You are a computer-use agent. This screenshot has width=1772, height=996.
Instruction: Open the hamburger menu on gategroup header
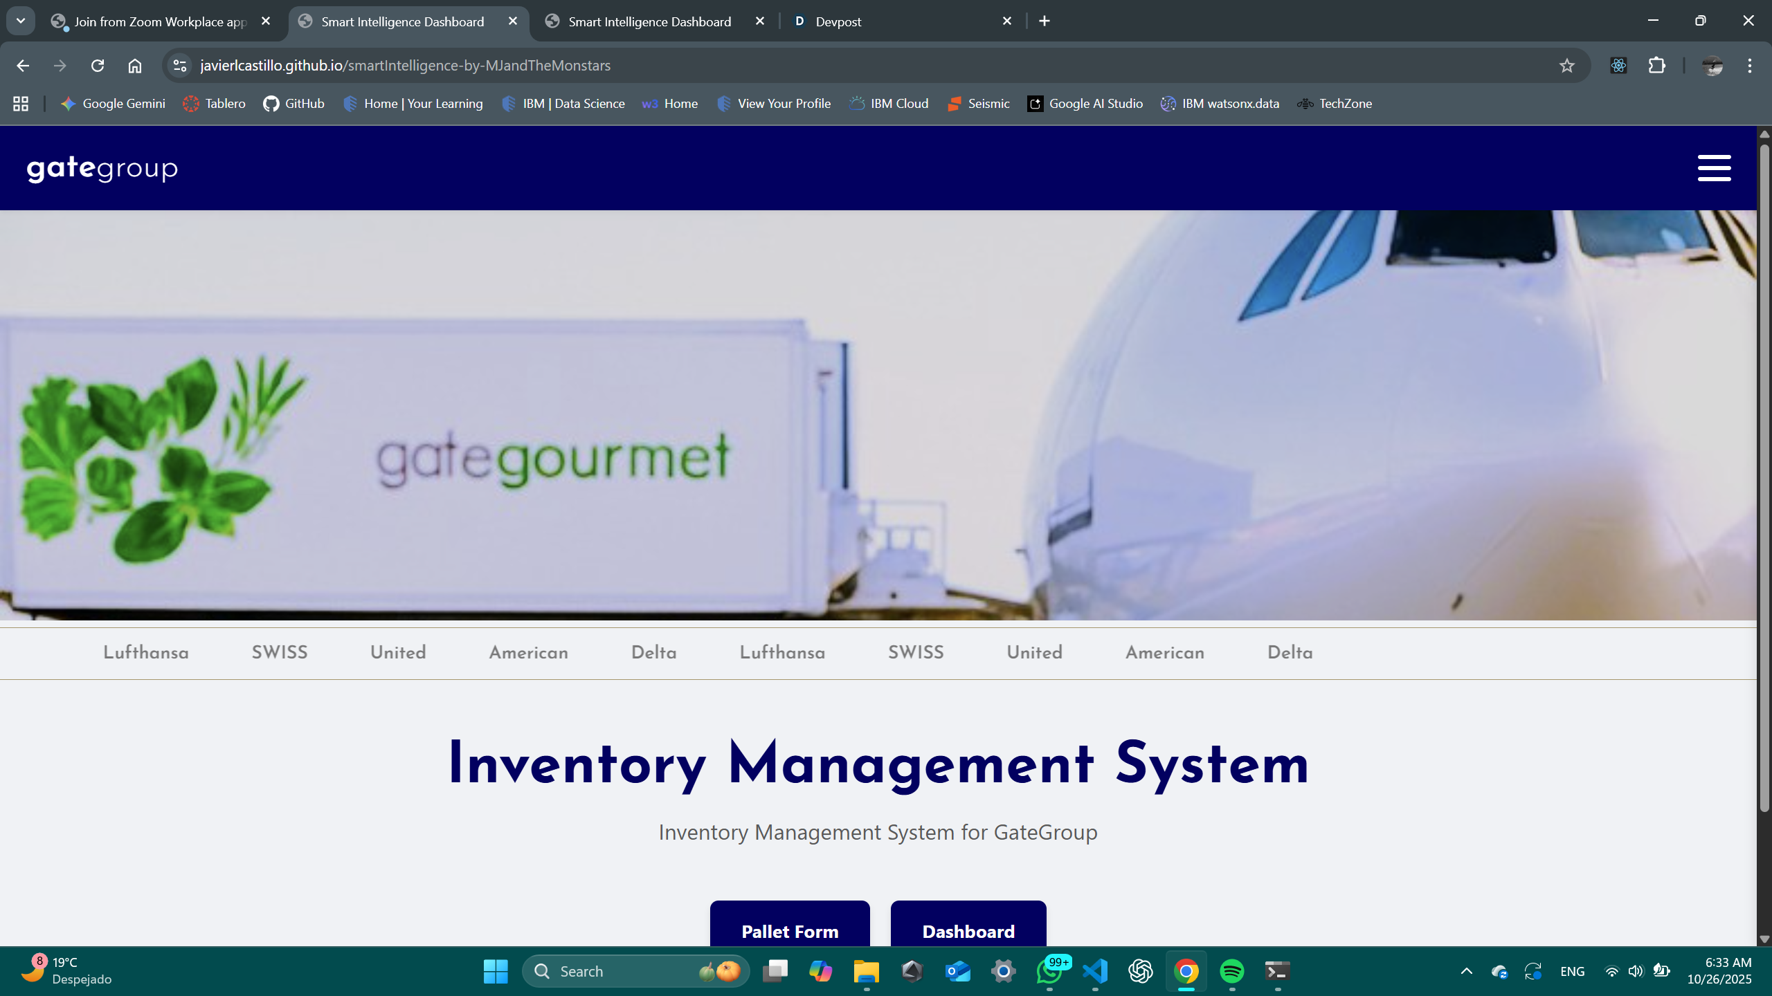1714,168
